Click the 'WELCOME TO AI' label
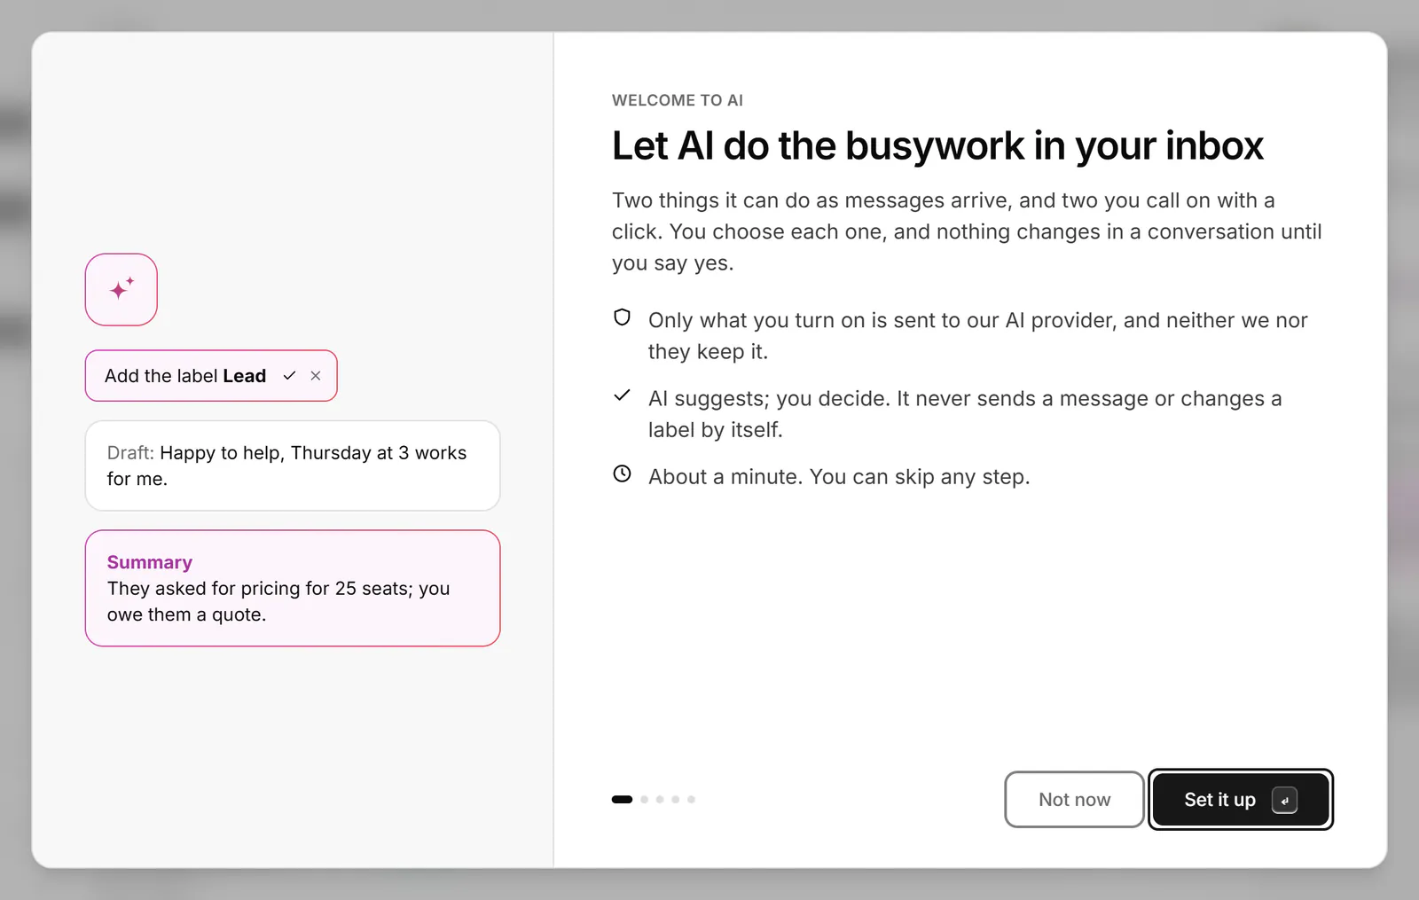Viewport: 1419px width, 900px height. click(x=678, y=100)
